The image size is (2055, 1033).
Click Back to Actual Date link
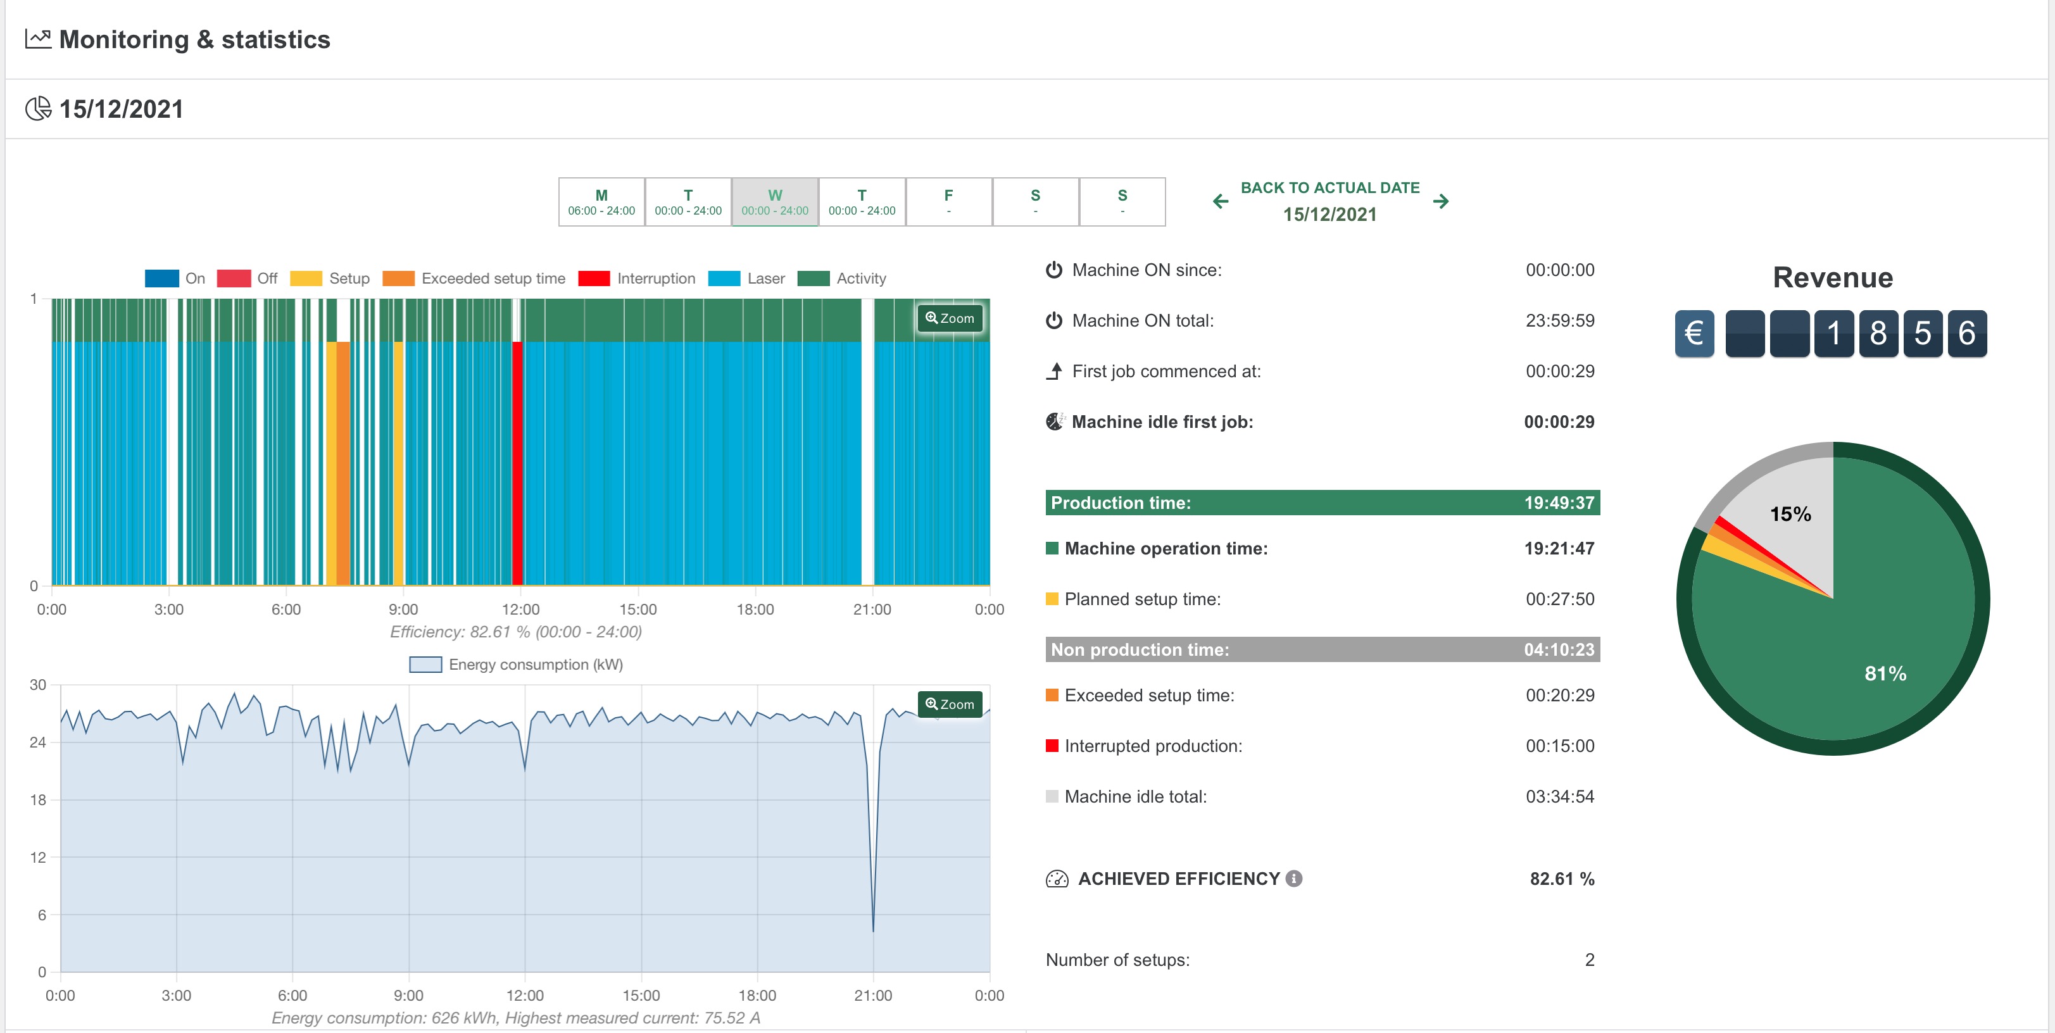pyautogui.click(x=1330, y=187)
